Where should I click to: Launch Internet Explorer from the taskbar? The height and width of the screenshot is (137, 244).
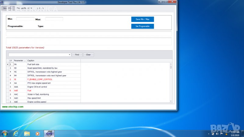16,134
